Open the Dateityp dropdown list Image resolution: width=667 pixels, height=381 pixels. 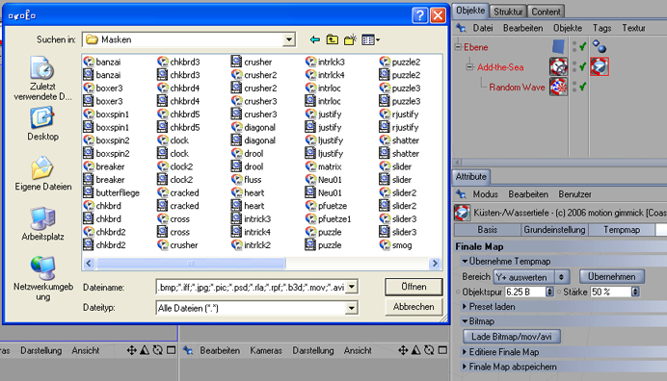coord(351,308)
